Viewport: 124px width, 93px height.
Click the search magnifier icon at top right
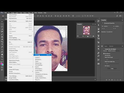pos(117,16)
